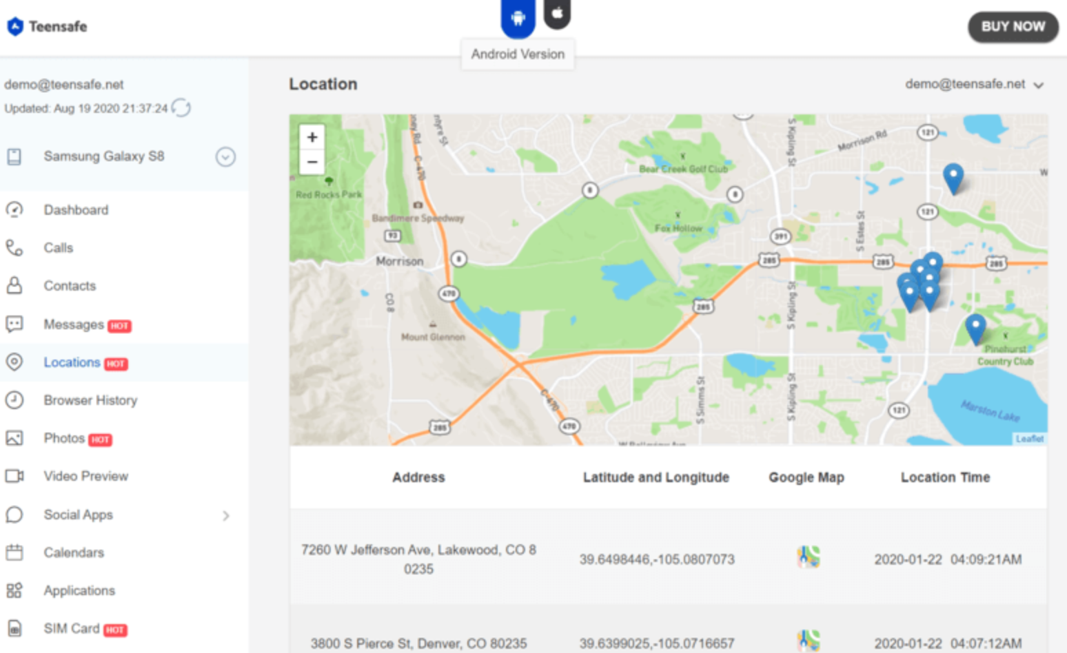Open the Calls section
The image size is (1067, 653).
[x=58, y=248]
